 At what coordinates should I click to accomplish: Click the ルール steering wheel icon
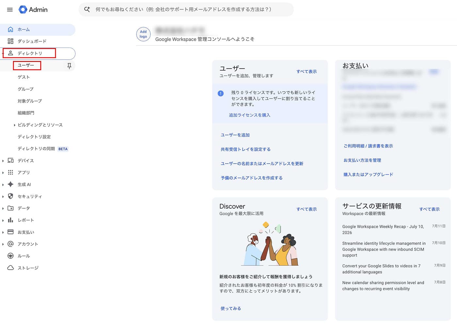click(10, 256)
